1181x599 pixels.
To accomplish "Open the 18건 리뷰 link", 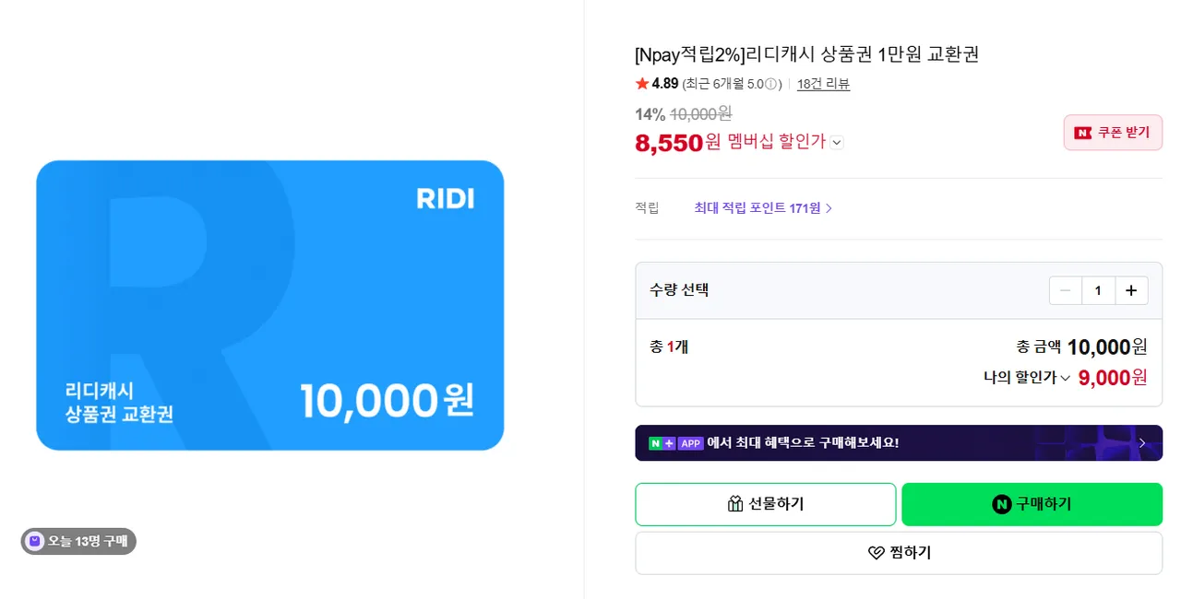I will pyautogui.click(x=823, y=84).
